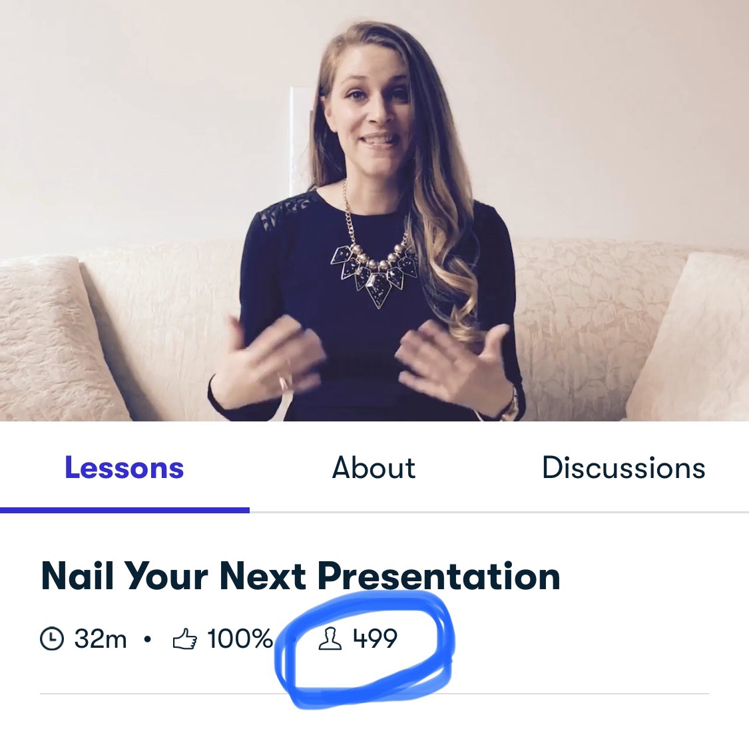Viewport: 749px width, 733px height.
Task: Click the bullet separator after 32m
Action: point(148,639)
